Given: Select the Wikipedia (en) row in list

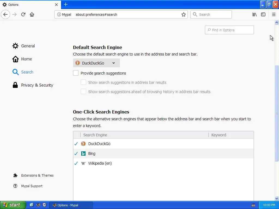Looking at the screenshot, I should tap(163, 163).
